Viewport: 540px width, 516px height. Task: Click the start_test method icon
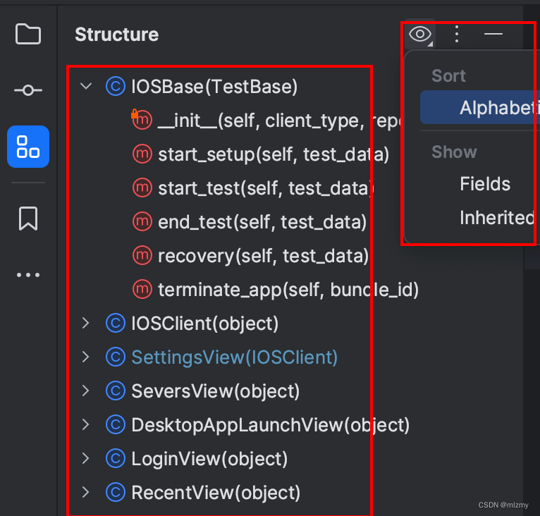click(142, 188)
